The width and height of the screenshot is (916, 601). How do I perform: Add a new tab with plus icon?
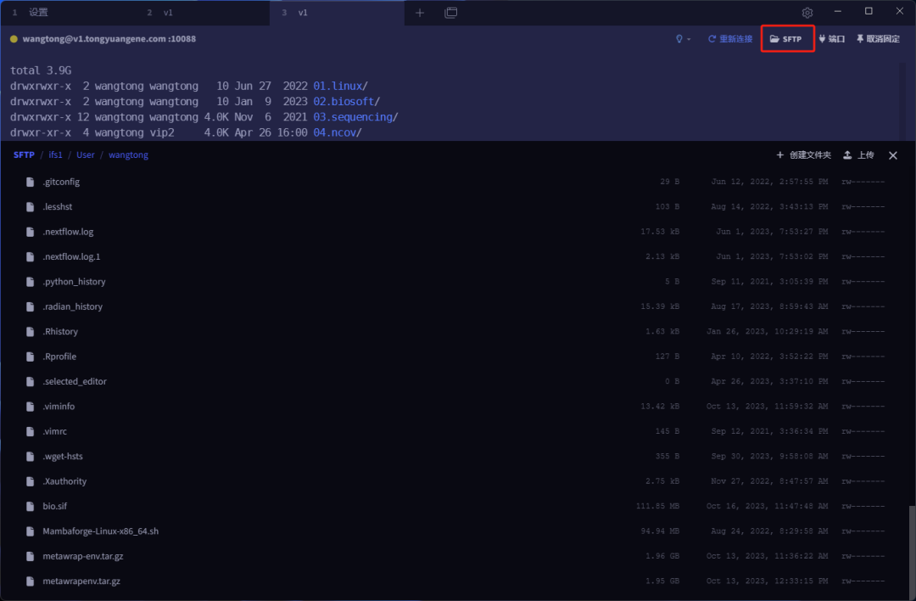(x=420, y=12)
